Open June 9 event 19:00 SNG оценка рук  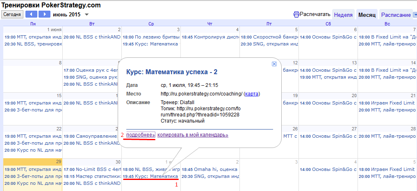tap(91, 77)
